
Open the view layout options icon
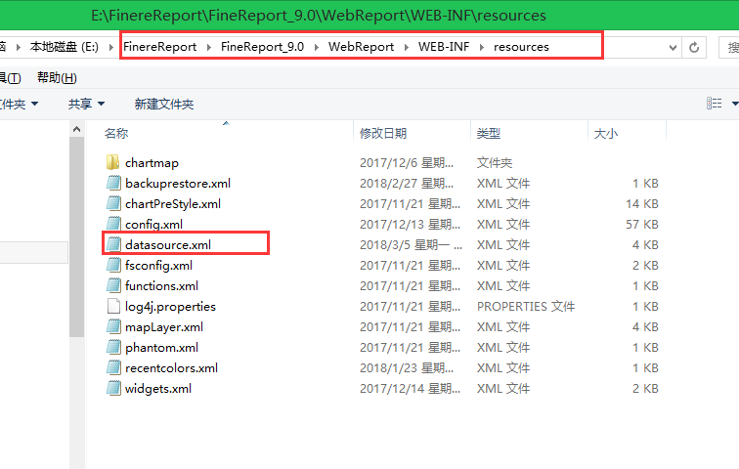[x=714, y=104]
